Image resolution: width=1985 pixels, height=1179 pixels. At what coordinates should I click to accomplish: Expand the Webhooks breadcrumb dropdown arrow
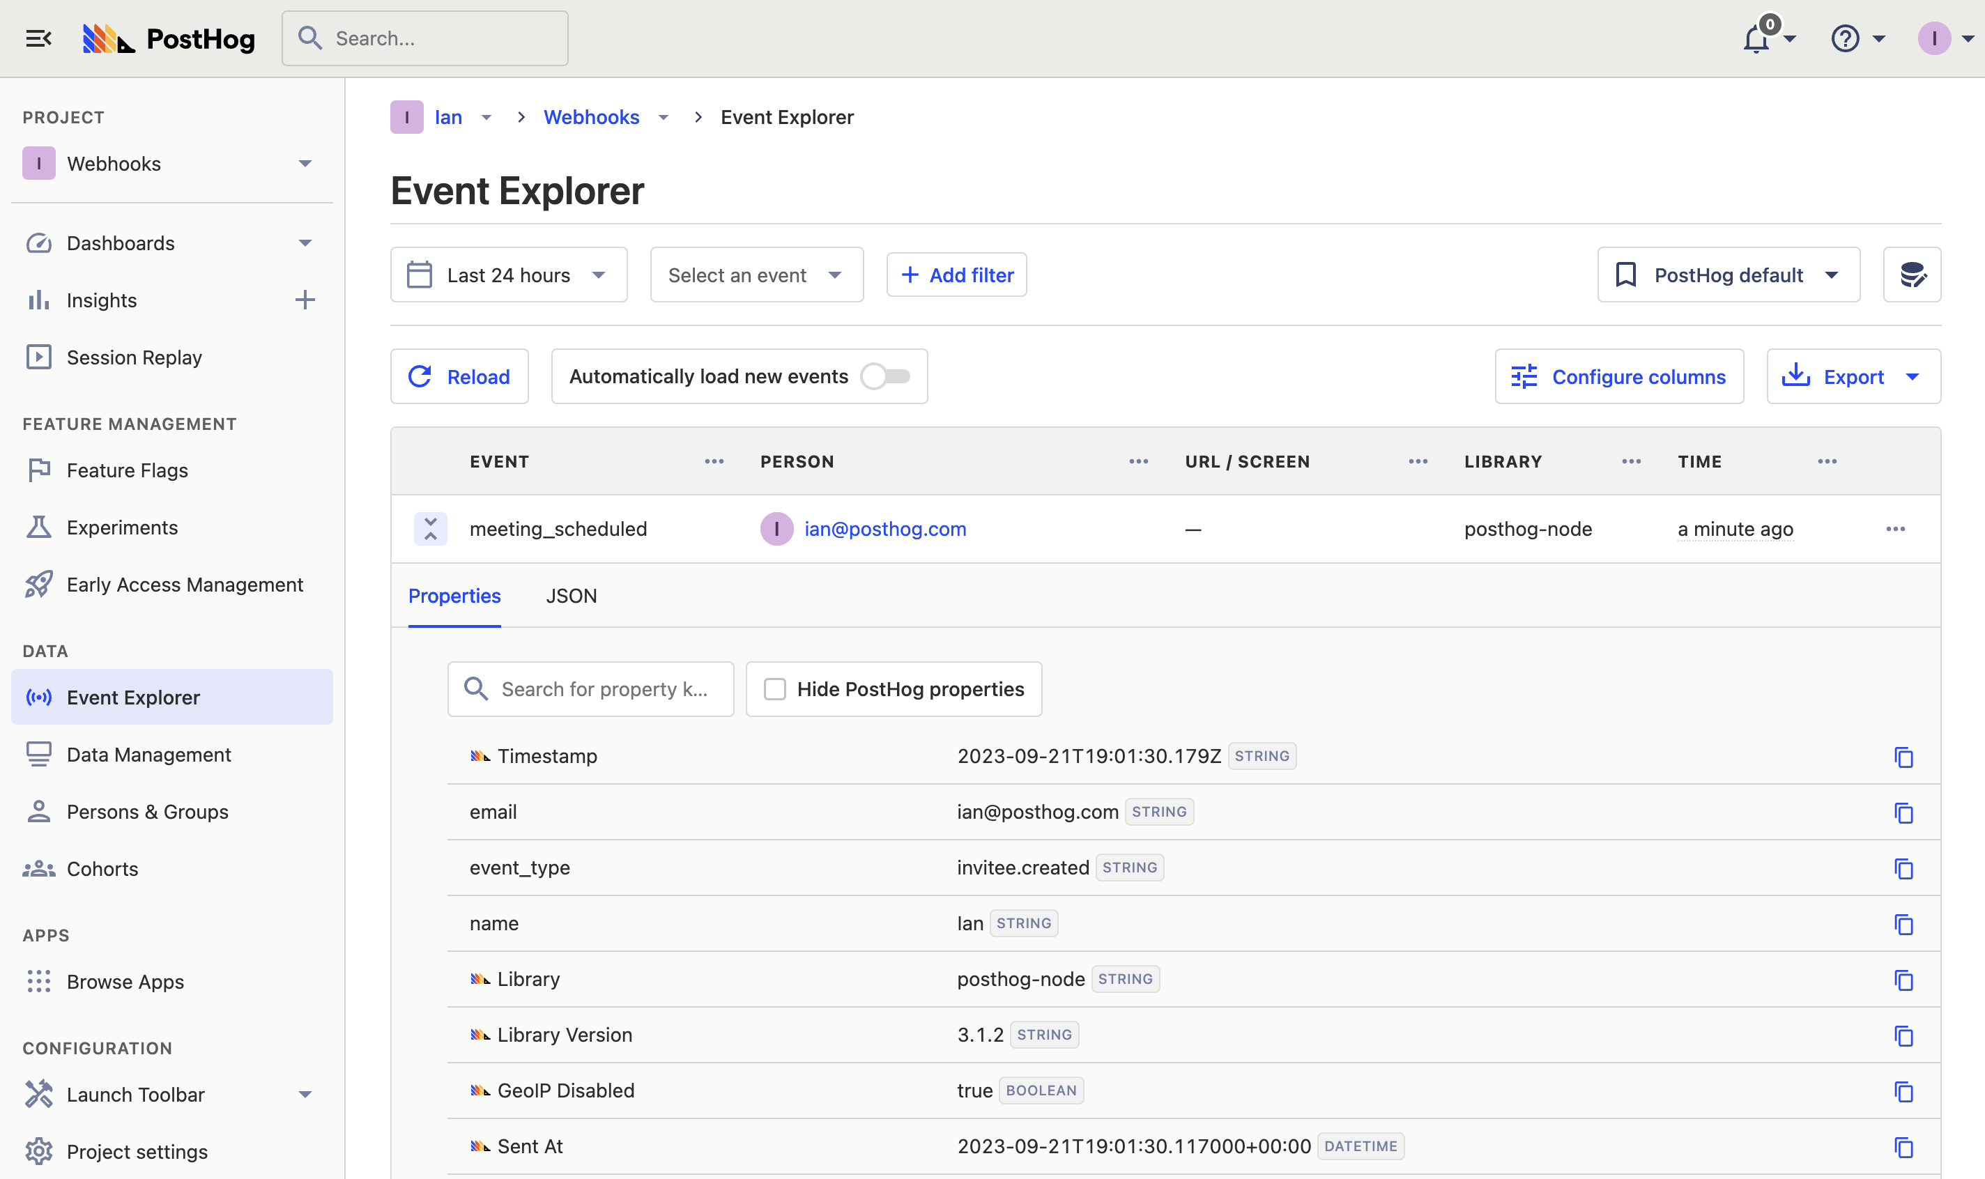tap(664, 118)
